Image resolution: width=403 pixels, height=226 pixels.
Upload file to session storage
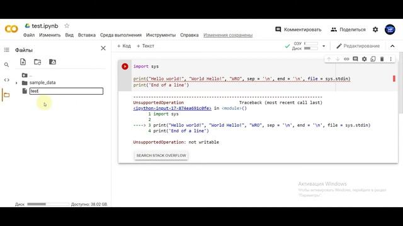[23, 62]
